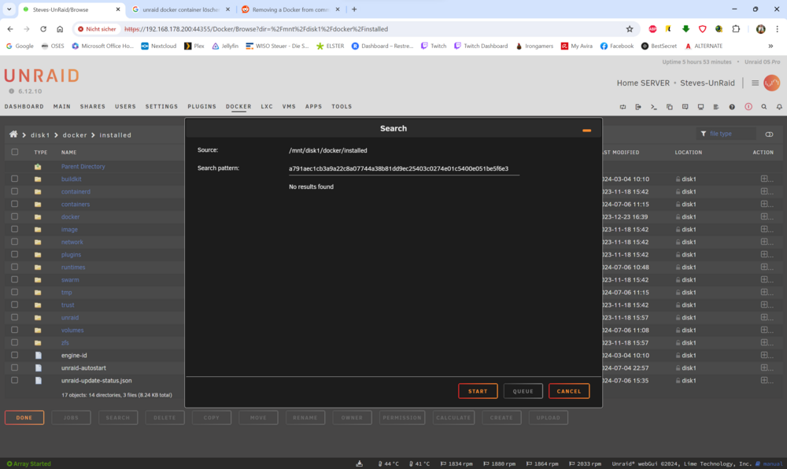The image size is (787, 469).
Task: Check the box for the volumes folder
Action: click(14, 330)
